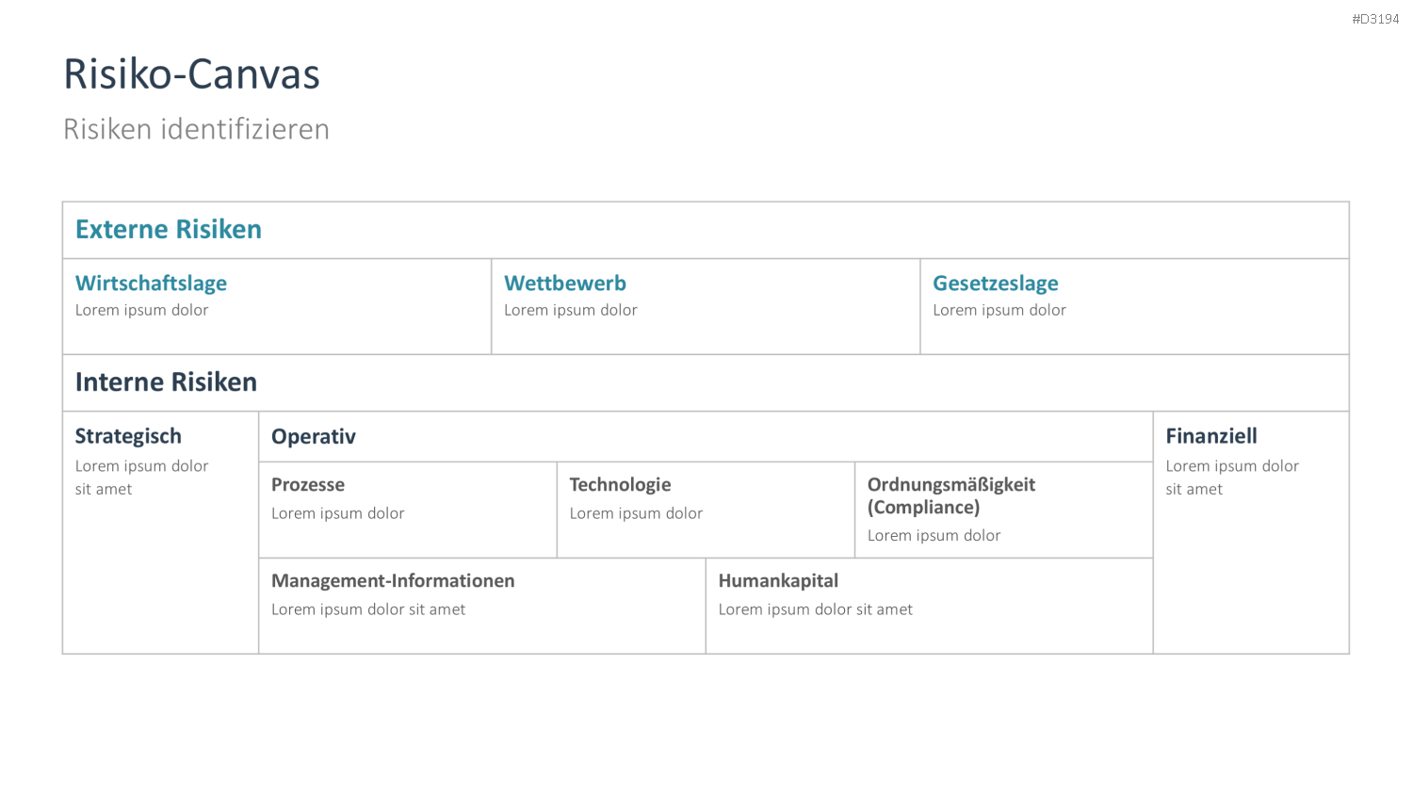Click the Risiken identifizieren subtitle
1413x795 pixels.
point(196,129)
